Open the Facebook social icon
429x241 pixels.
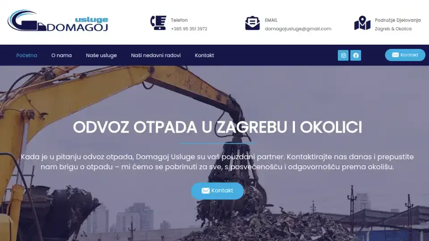tap(356, 55)
